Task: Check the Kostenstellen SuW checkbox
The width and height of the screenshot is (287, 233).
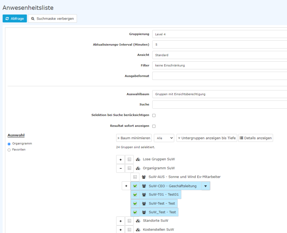Action: click(x=129, y=230)
